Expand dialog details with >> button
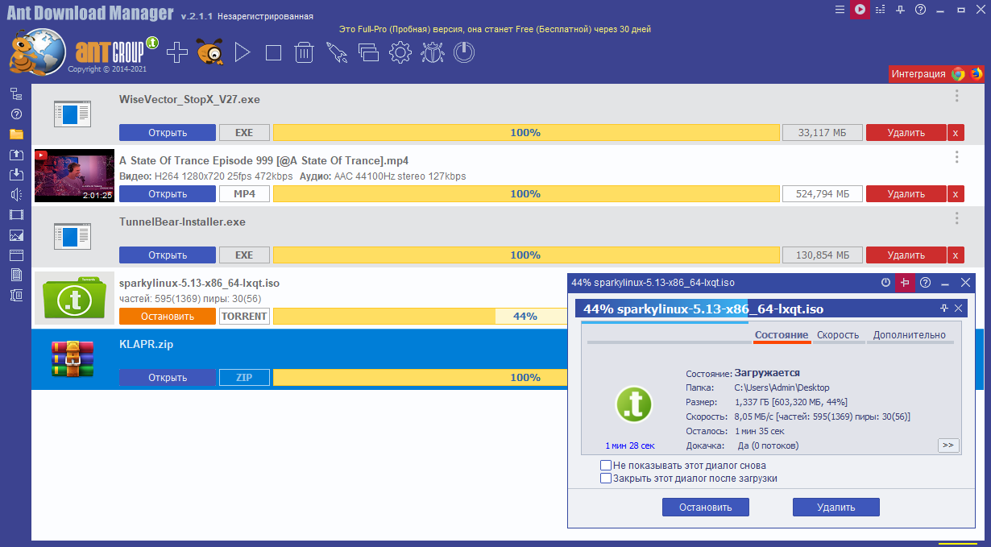This screenshot has height=547, width=991. pos(948,445)
